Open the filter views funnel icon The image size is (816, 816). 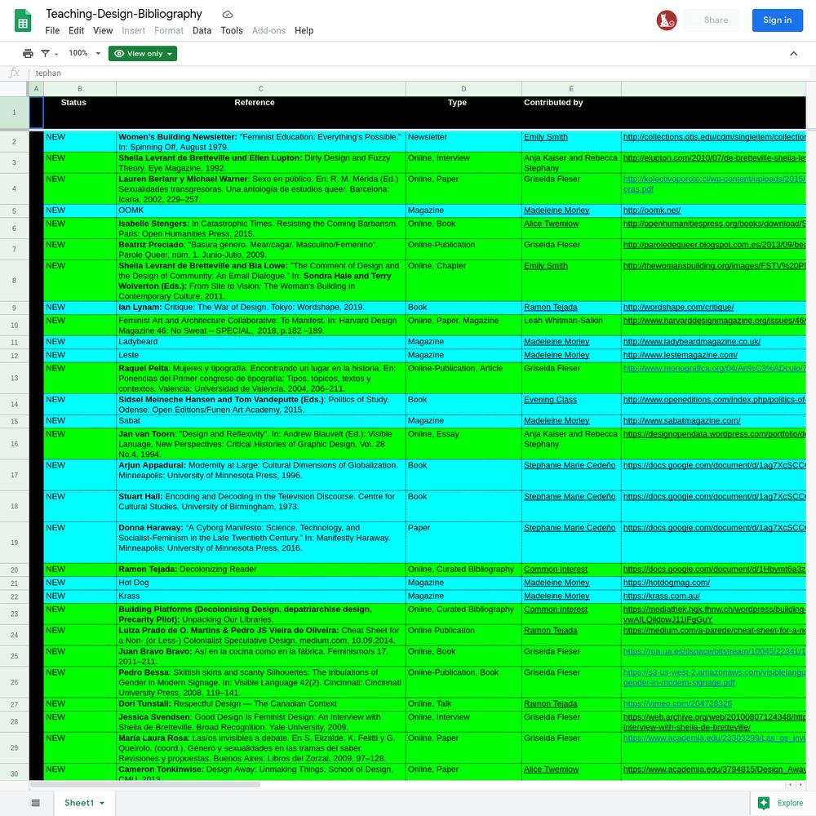point(45,53)
